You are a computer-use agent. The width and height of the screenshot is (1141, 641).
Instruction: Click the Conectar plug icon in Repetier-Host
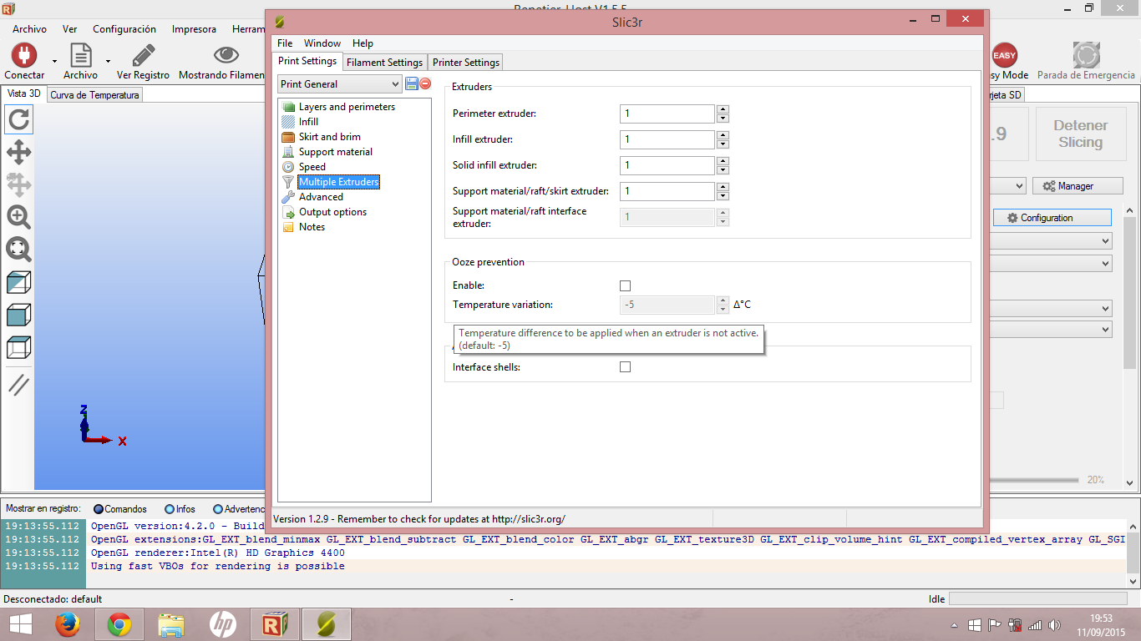(24, 55)
